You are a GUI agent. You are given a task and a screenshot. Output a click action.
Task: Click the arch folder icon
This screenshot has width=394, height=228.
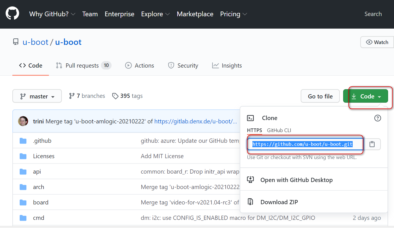23,187
